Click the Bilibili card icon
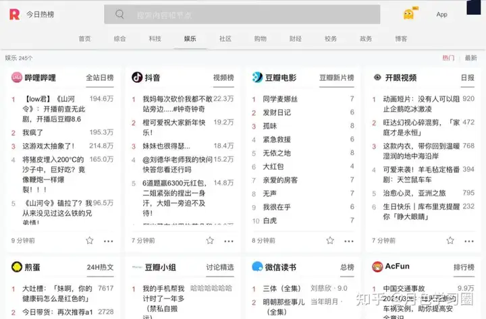Image resolution: width=486 pixels, height=319 pixels. click(x=17, y=78)
